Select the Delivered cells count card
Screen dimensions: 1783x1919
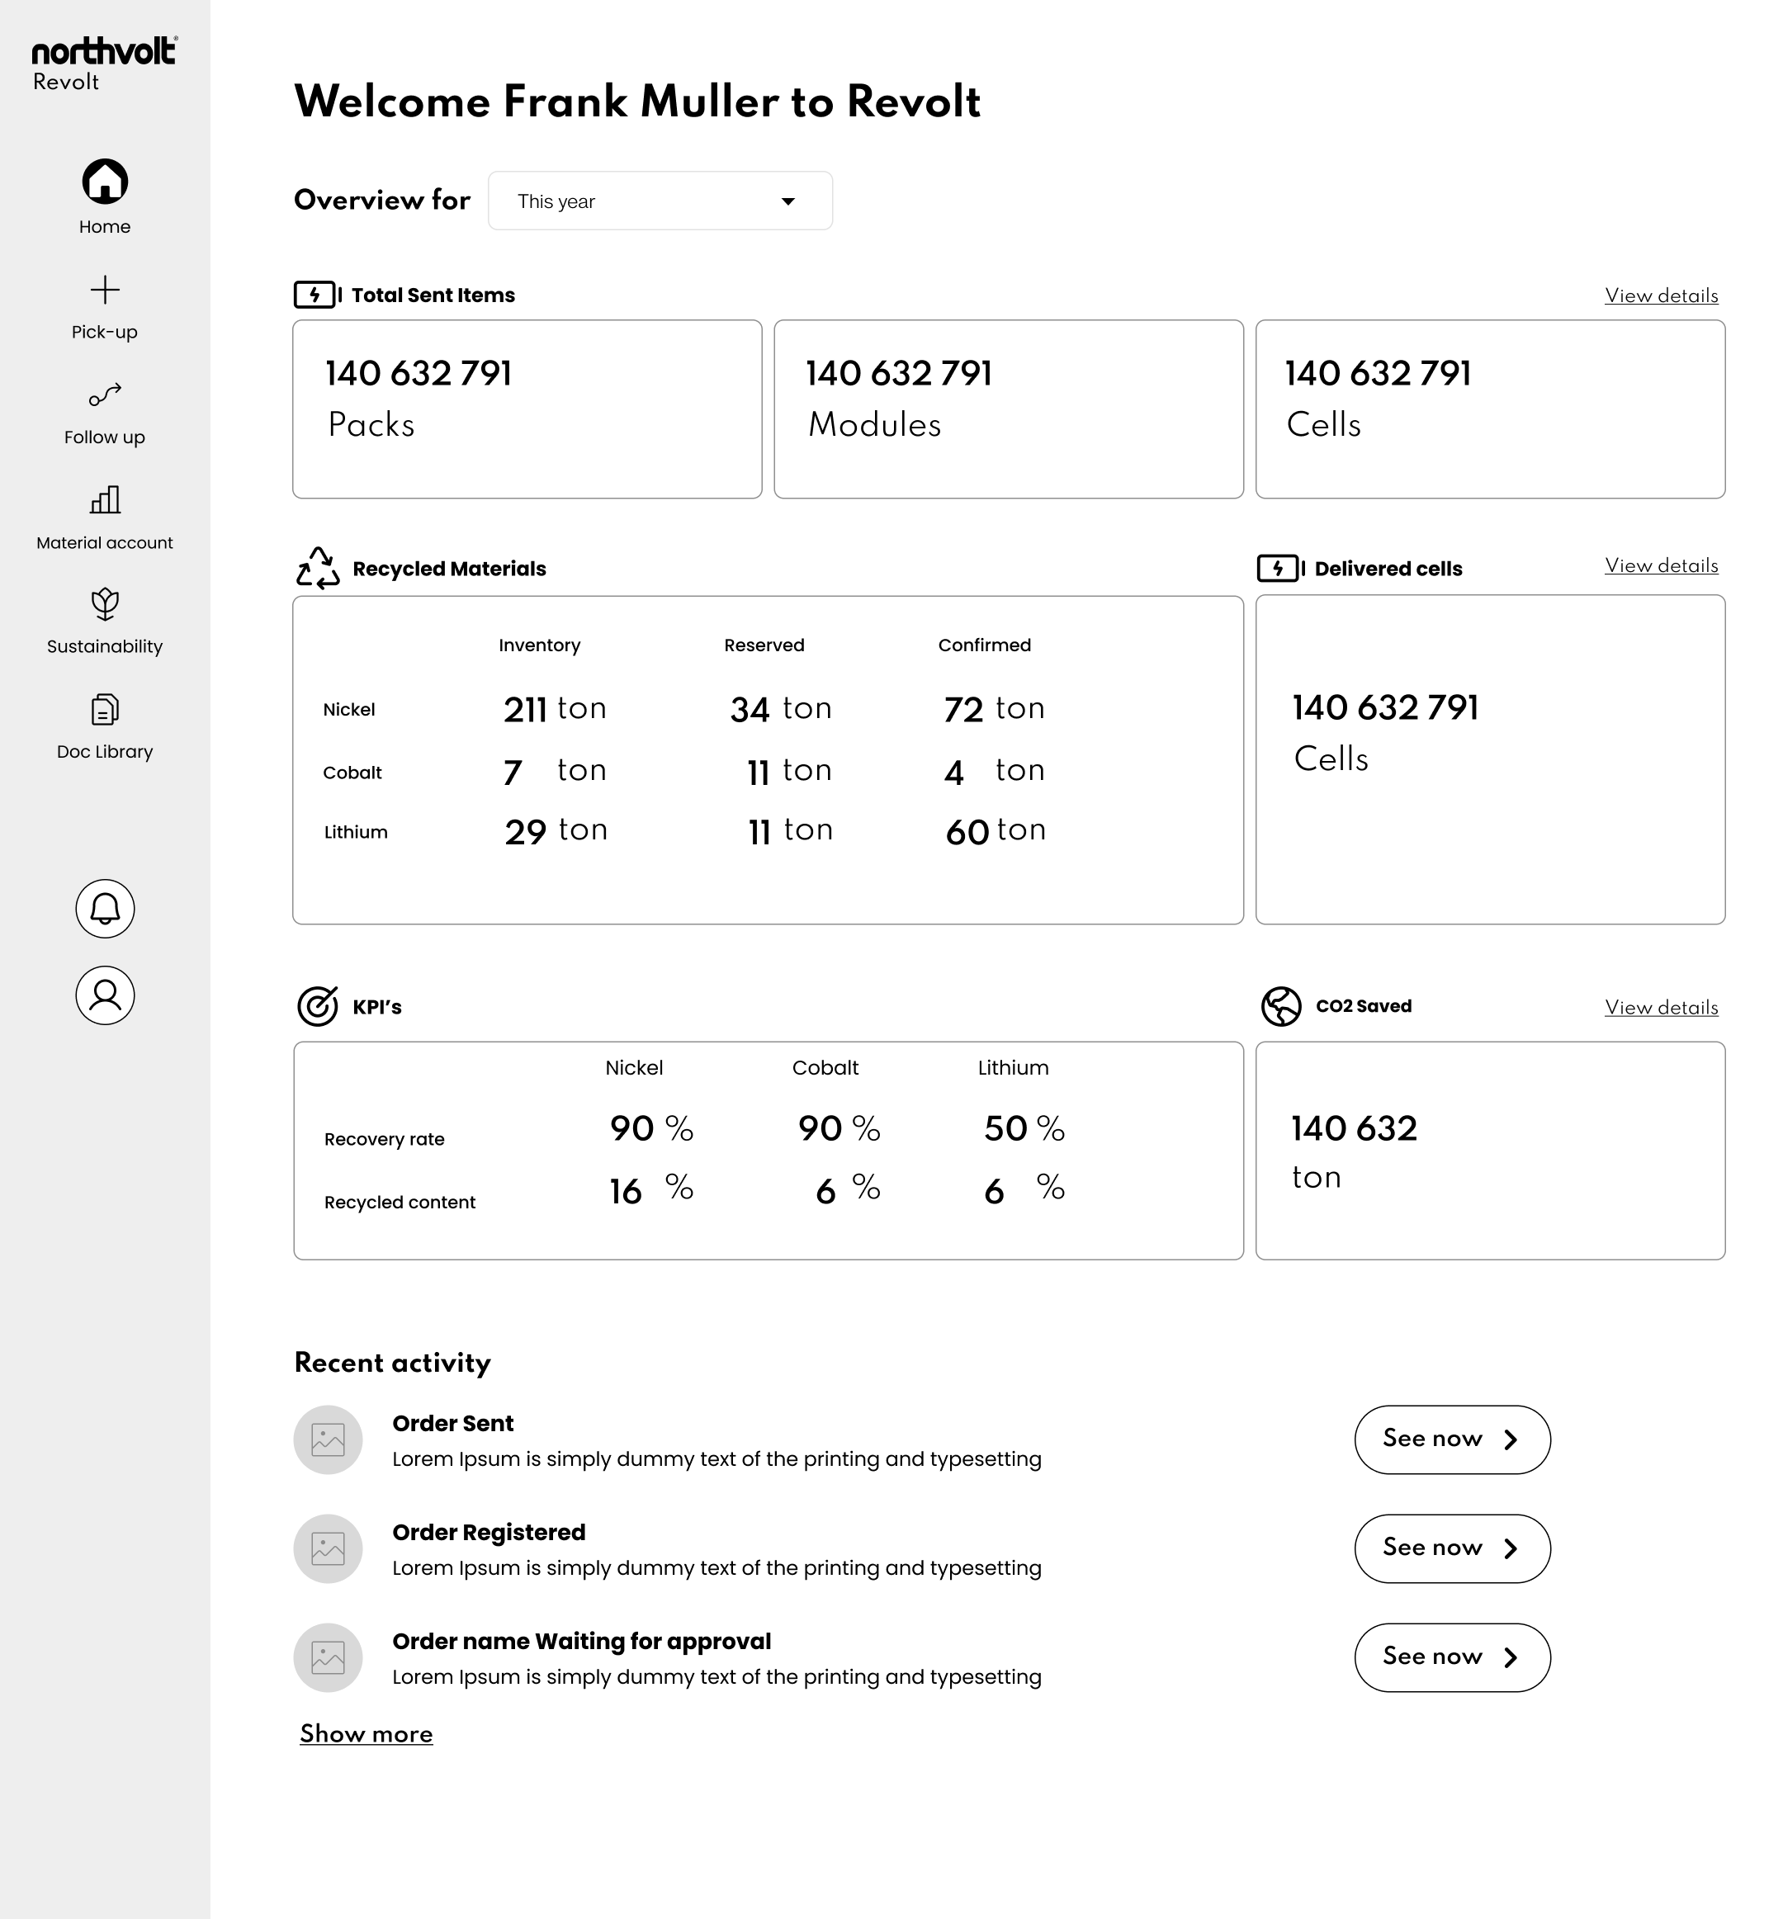pyautogui.click(x=1490, y=760)
